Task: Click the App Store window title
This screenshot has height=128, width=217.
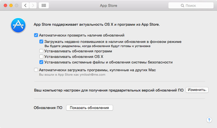Action: tap(108, 5)
